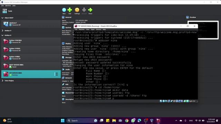Open the FTP SERVER NINA item menu icon
The width and height of the screenshot is (221, 124).
(56, 74)
